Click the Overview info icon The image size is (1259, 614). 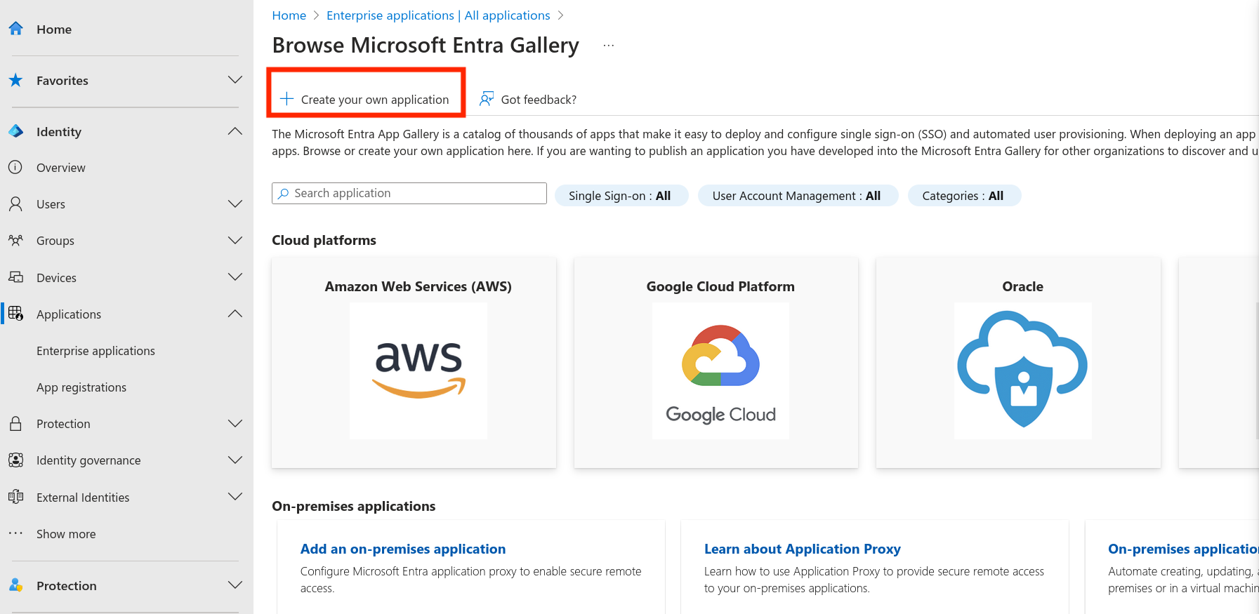tap(15, 167)
